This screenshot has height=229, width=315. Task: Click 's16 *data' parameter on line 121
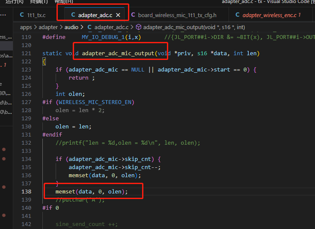[x=212, y=54]
